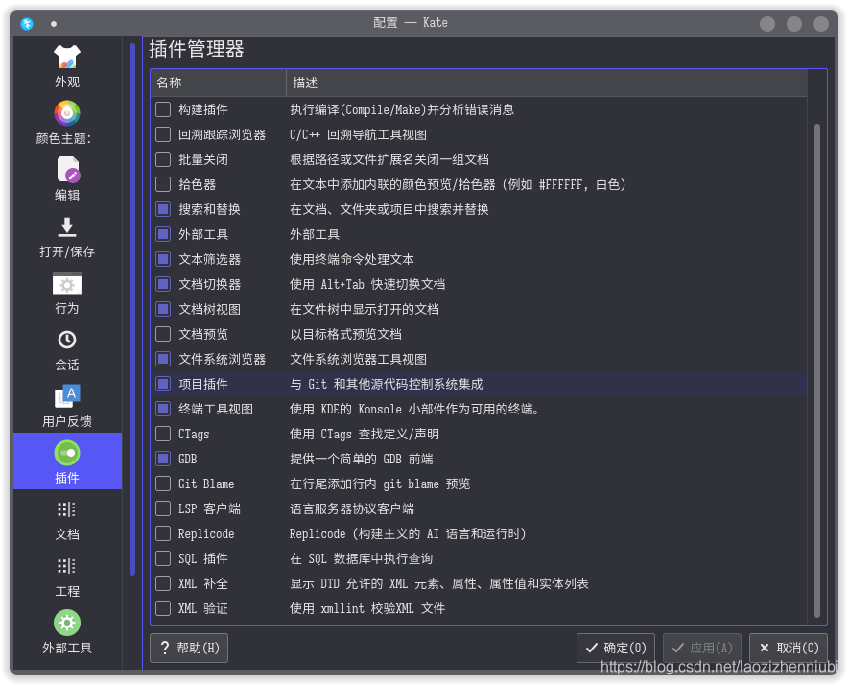Open the 行为 (Behavior) settings page
Image resolution: width=848 pixels, height=685 pixels.
click(x=67, y=294)
